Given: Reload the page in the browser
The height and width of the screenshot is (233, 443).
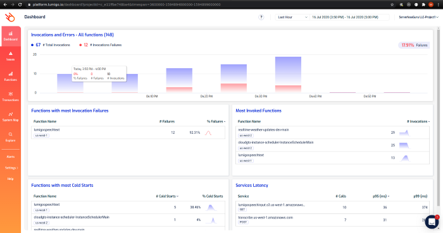Looking at the screenshot, I should click(20, 4).
